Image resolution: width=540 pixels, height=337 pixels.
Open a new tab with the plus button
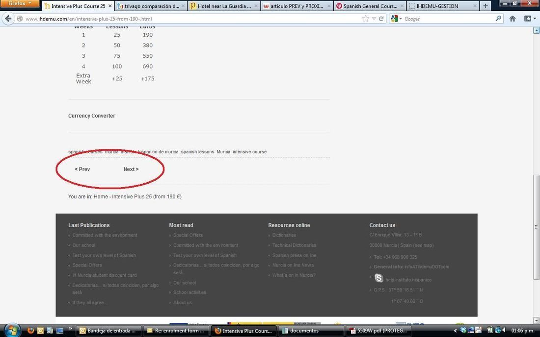click(485, 6)
